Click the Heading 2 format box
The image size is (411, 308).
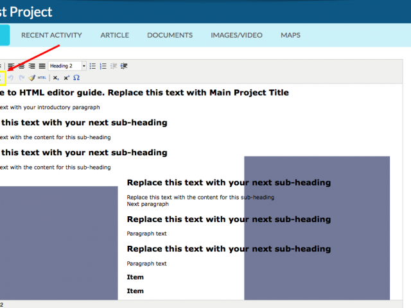tap(65, 66)
